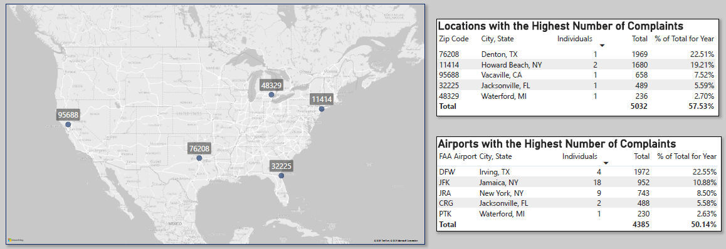Viewport: 726px width, 249px height.
Task: Click the Airports with the Highest Number of Complaints title
Action: pyautogui.click(x=557, y=143)
